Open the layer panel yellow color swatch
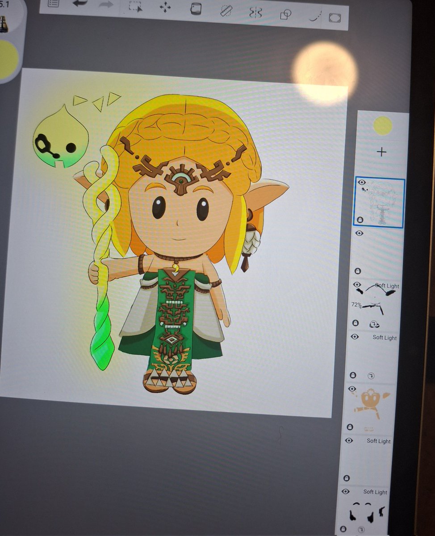 click(x=383, y=126)
